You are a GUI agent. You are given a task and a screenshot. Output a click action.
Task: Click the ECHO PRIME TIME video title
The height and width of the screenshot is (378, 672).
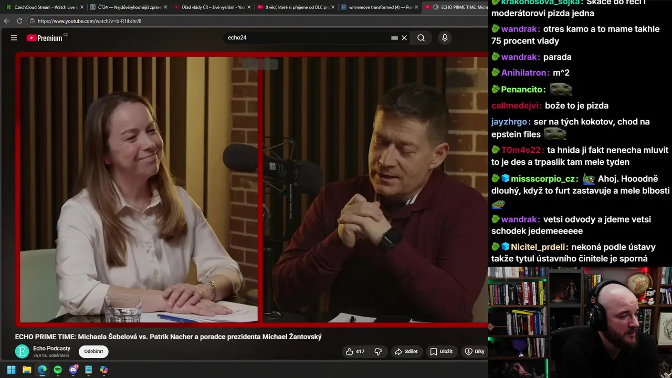point(169,337)
